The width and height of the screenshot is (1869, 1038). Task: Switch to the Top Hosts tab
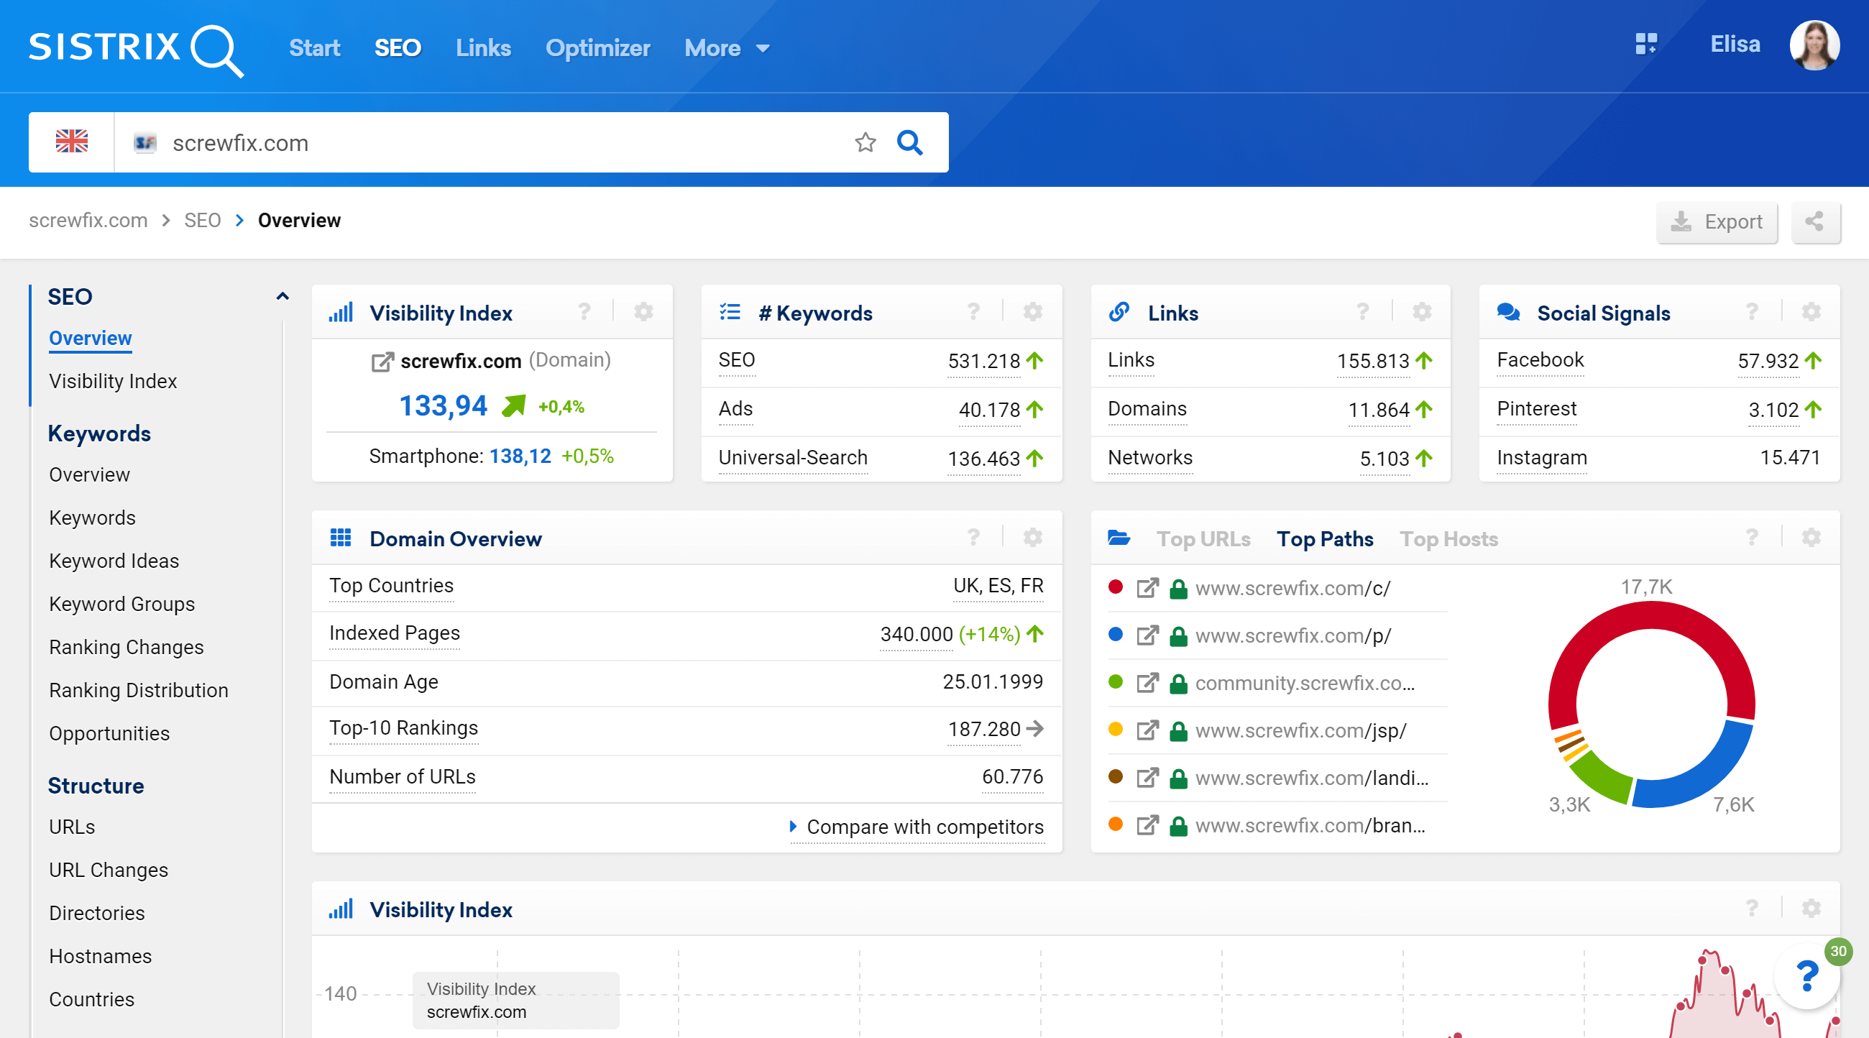[1448, 539]
